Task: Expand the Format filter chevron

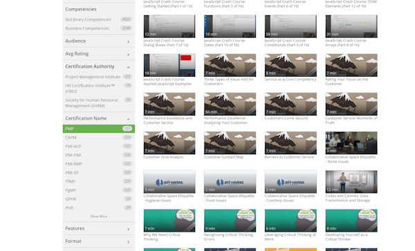Action: 129,242
